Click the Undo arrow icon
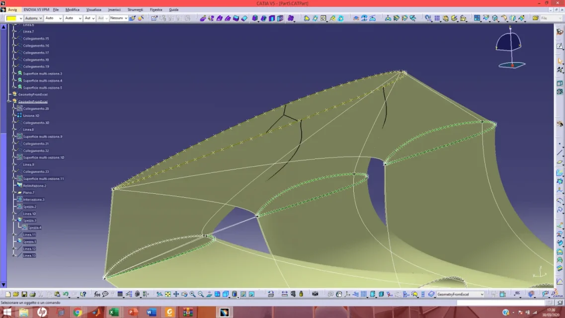The image size is (565, 318). point(65,295)
